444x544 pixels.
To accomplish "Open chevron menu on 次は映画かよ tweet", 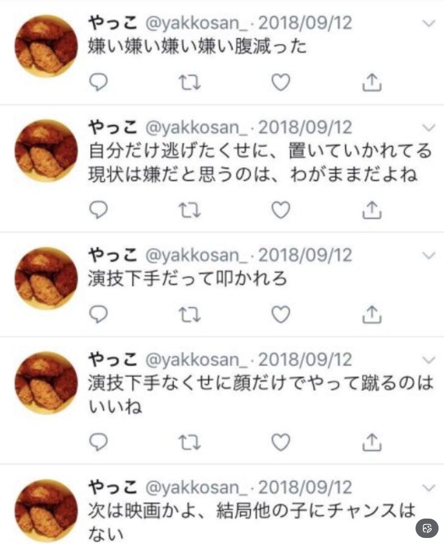I will [x=429, y=488].
